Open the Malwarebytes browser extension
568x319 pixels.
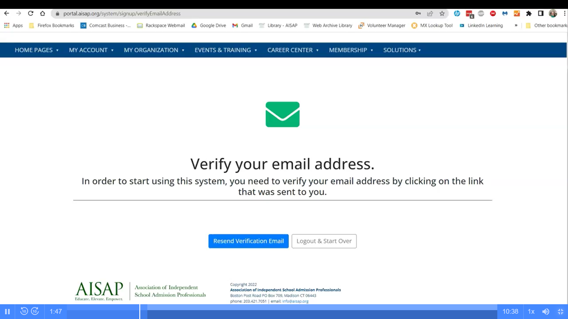point(505,14)
